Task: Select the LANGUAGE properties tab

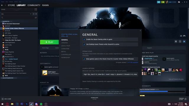Action: [65, 49]
